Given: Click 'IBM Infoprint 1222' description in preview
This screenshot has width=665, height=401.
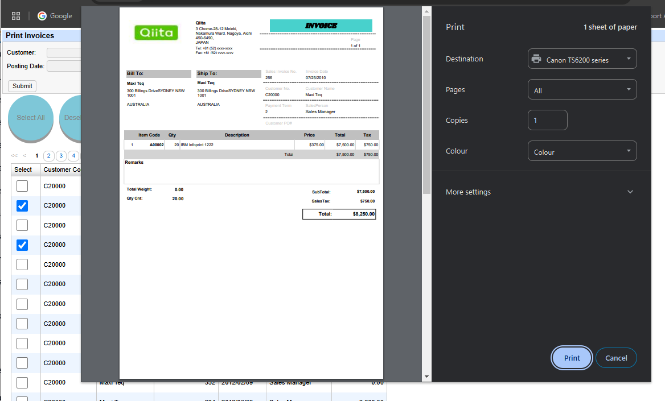Looking at the screenshot, I should (x=197, y=145).
